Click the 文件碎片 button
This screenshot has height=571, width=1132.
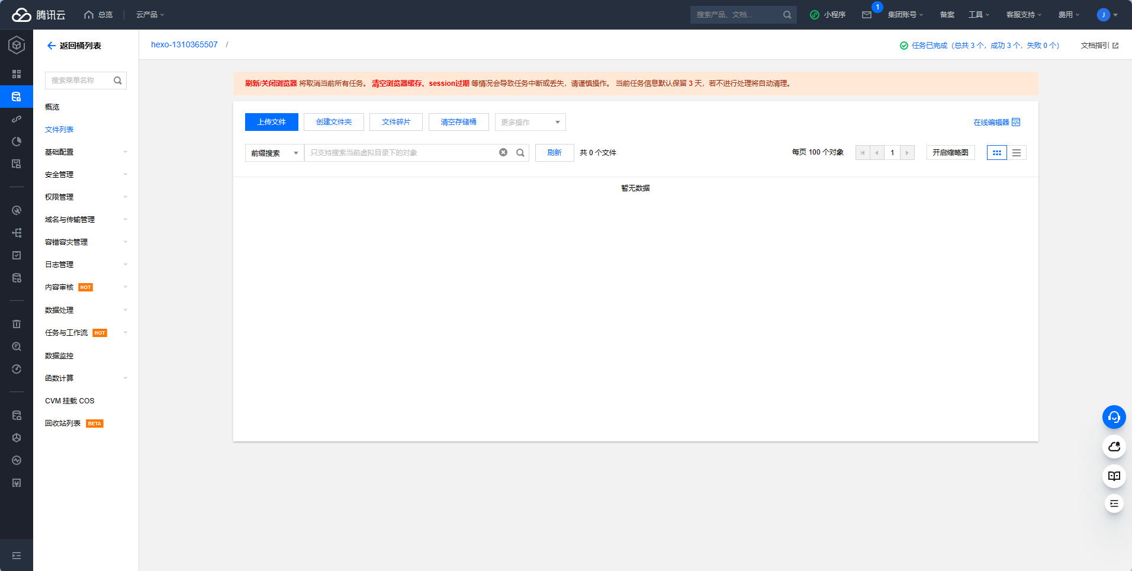click(x=396, y=122)
